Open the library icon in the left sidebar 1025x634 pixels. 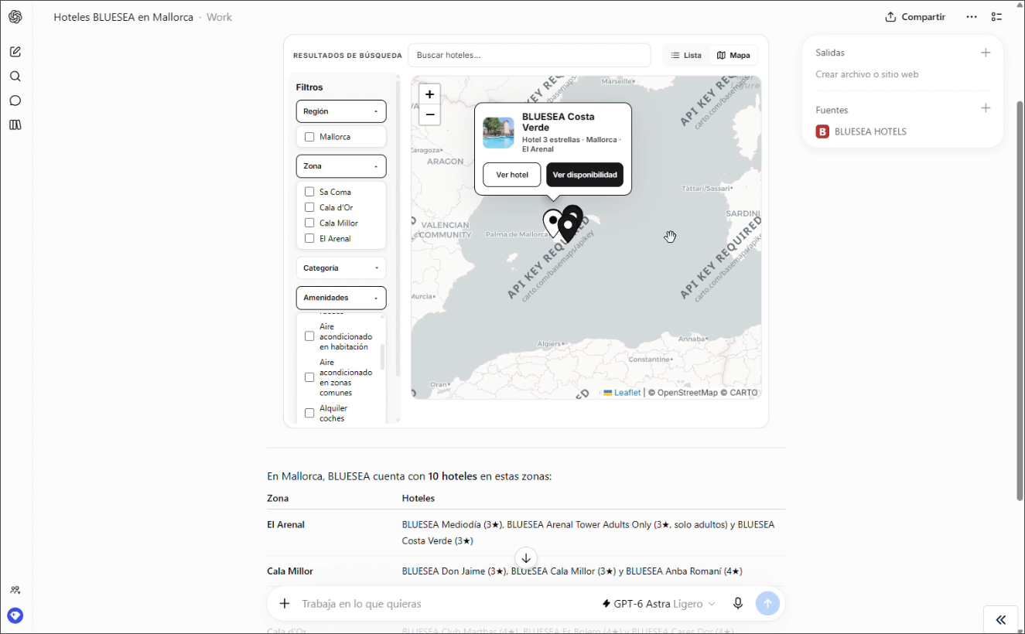[x=15, y=125]
